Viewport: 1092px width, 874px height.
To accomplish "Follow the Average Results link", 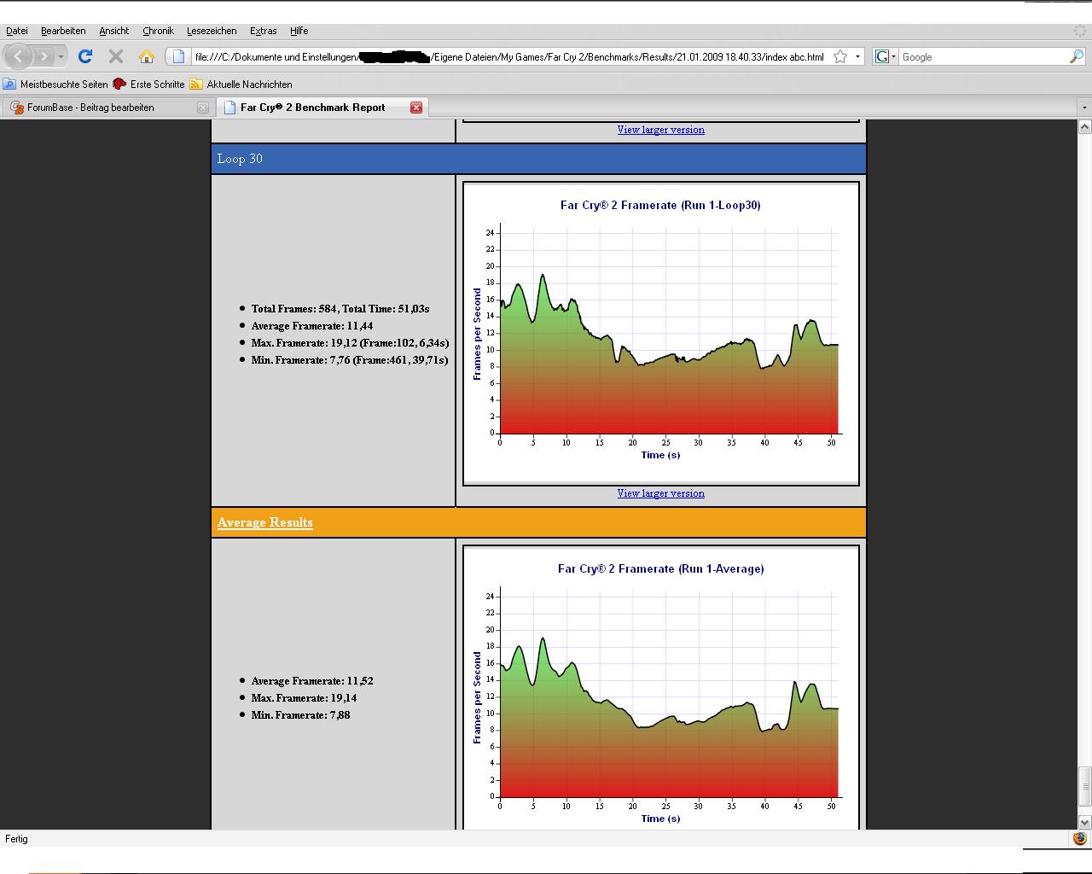I will click(x=265, y=522).
